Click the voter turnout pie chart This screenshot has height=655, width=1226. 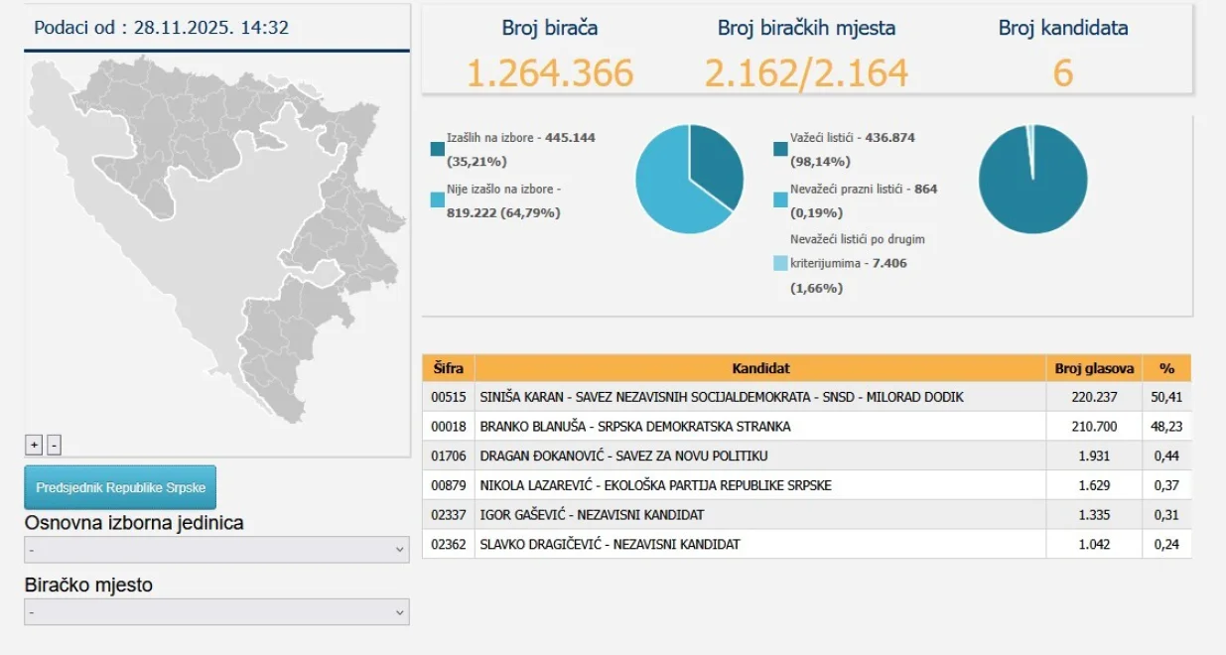[689, 180]
